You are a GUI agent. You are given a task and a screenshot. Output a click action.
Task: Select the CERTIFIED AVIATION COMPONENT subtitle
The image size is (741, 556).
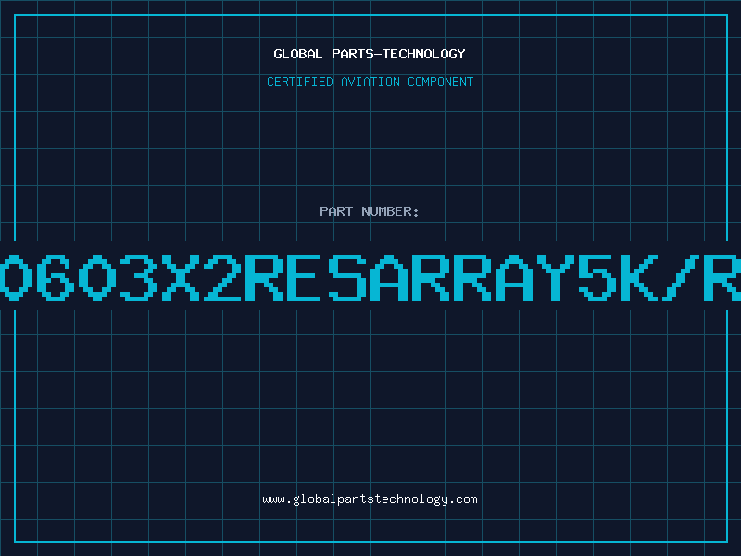(x=370, y=82)
